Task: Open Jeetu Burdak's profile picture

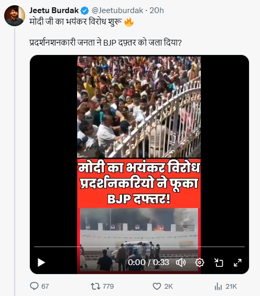Action: (15, 16)
